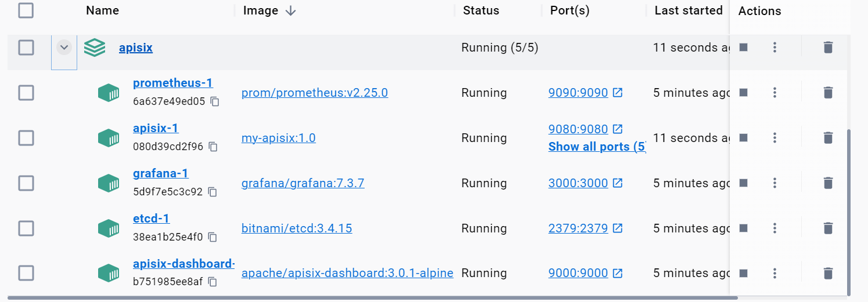The image size is (868, 302).
Task: Sort by Last started column header
Action: tap(689, 10)
